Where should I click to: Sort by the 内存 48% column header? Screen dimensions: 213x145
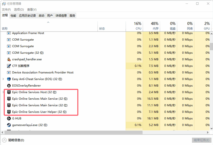point(151,26)
